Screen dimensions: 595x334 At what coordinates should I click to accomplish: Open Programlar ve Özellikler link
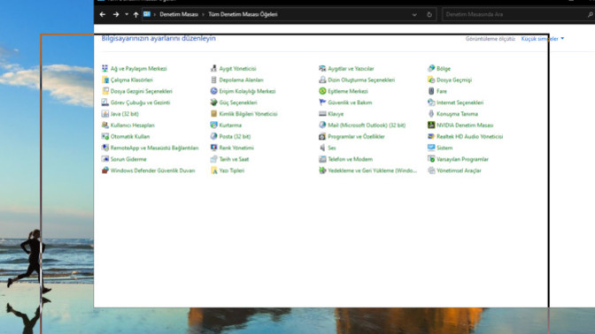coord(356,137)
